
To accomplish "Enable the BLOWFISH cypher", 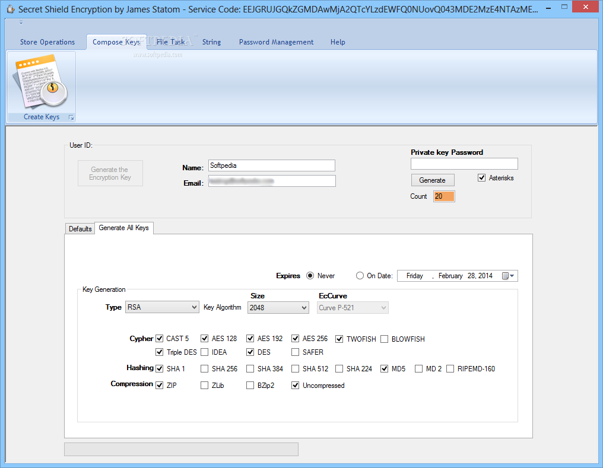I will [x=384, y=339].
